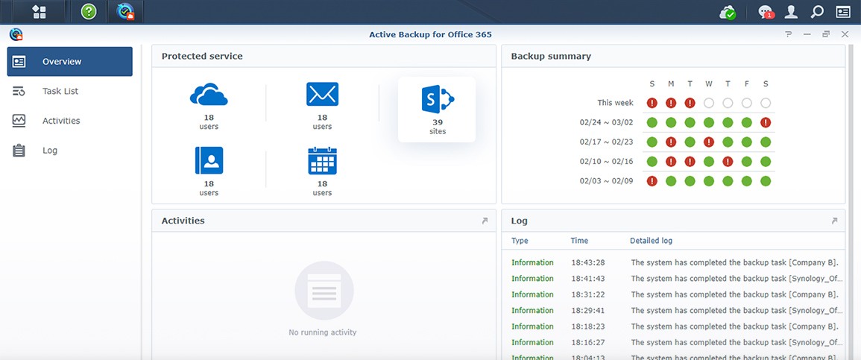Click the failed Saturday status for 02/24 week
The height and width of the screenshot is (360, 861).
coord(766,122)
